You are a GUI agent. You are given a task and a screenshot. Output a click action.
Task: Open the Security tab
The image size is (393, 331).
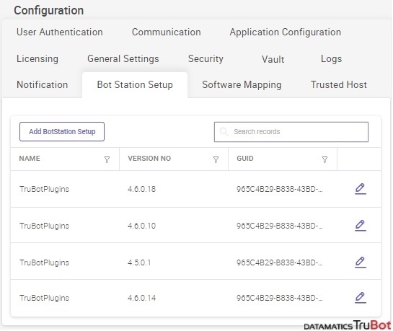206,58
